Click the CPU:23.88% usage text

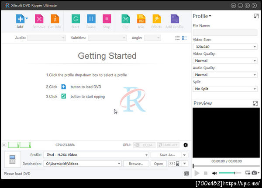click(65, 145)
